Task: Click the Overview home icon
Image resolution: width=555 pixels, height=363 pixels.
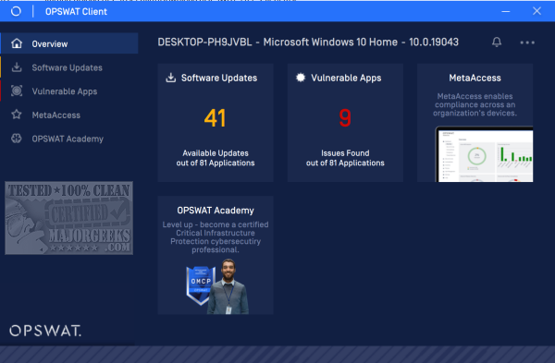Action: point(17,43)
